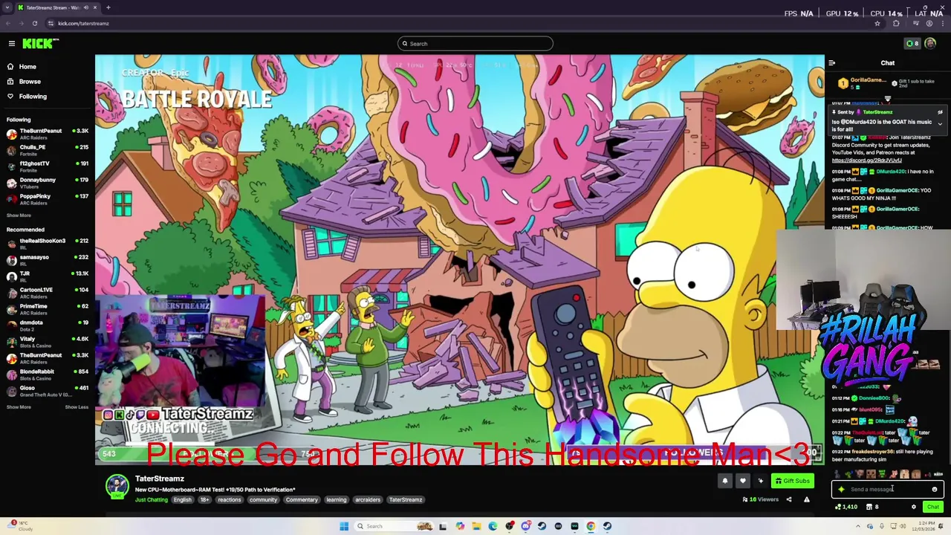This screenshot has width=951, height=535.
Task: Open the Just Chatting category link
Action: tap(152, 500)
